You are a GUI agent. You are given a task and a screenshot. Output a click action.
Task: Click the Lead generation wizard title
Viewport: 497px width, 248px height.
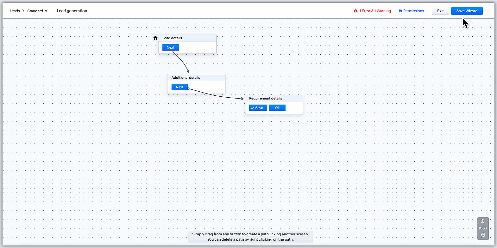(x=72, y=11)
